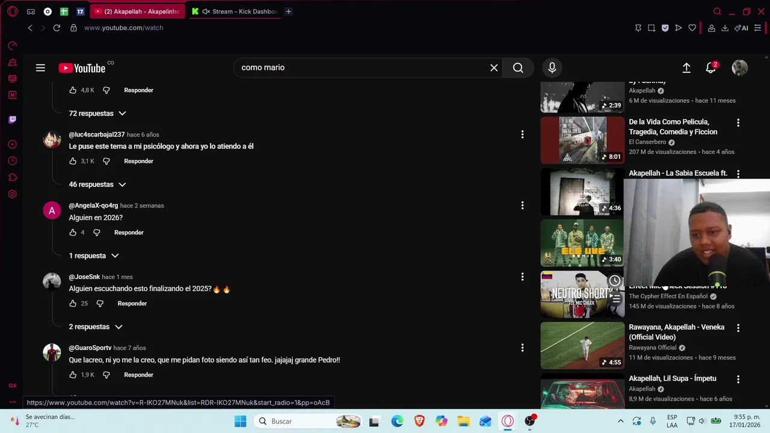770x433 pixels.
Task: Open 'De la Vida Como Pelicula' video thumbnail
Action: pyautogui.click(x=582, y=140)
